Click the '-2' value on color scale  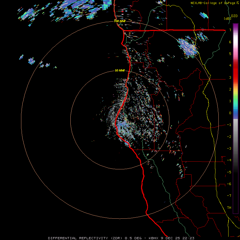coord(229,137)
